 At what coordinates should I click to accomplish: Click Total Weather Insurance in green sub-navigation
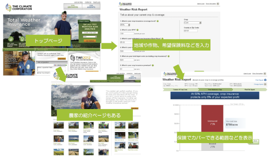click(x=99, y=81)
